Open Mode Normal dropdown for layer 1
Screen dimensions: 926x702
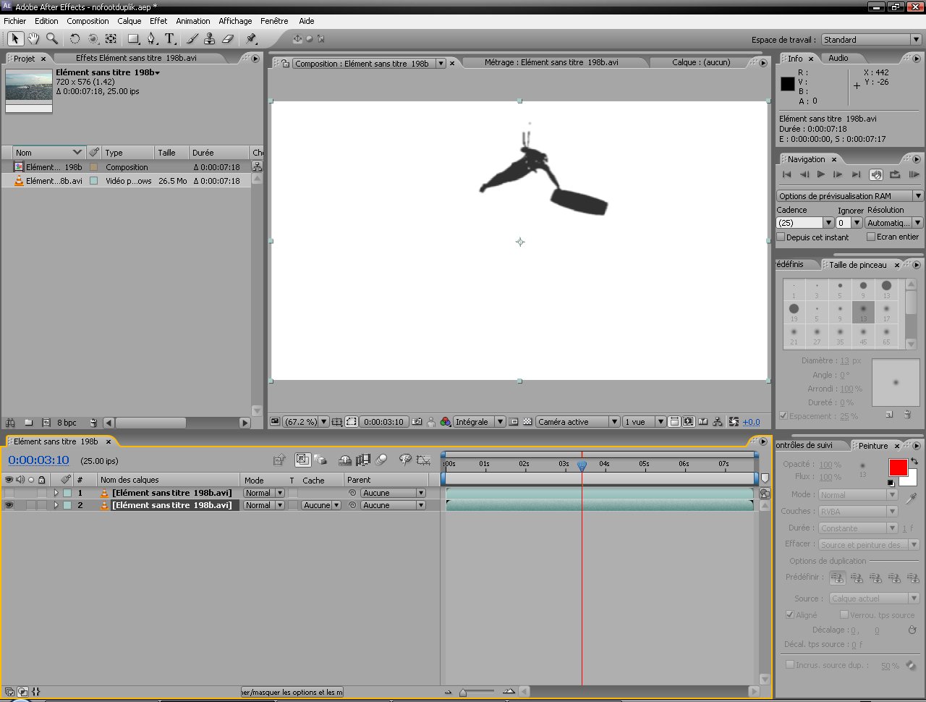pos(263,493)
